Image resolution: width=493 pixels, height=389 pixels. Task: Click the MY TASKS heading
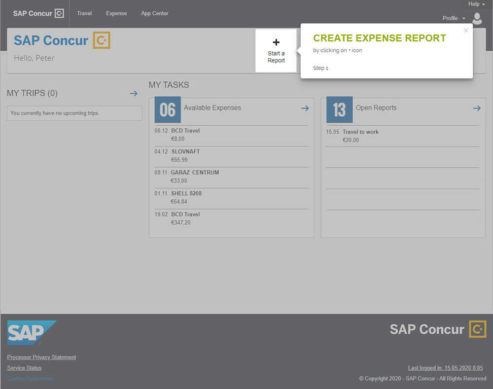pos(169,85)
